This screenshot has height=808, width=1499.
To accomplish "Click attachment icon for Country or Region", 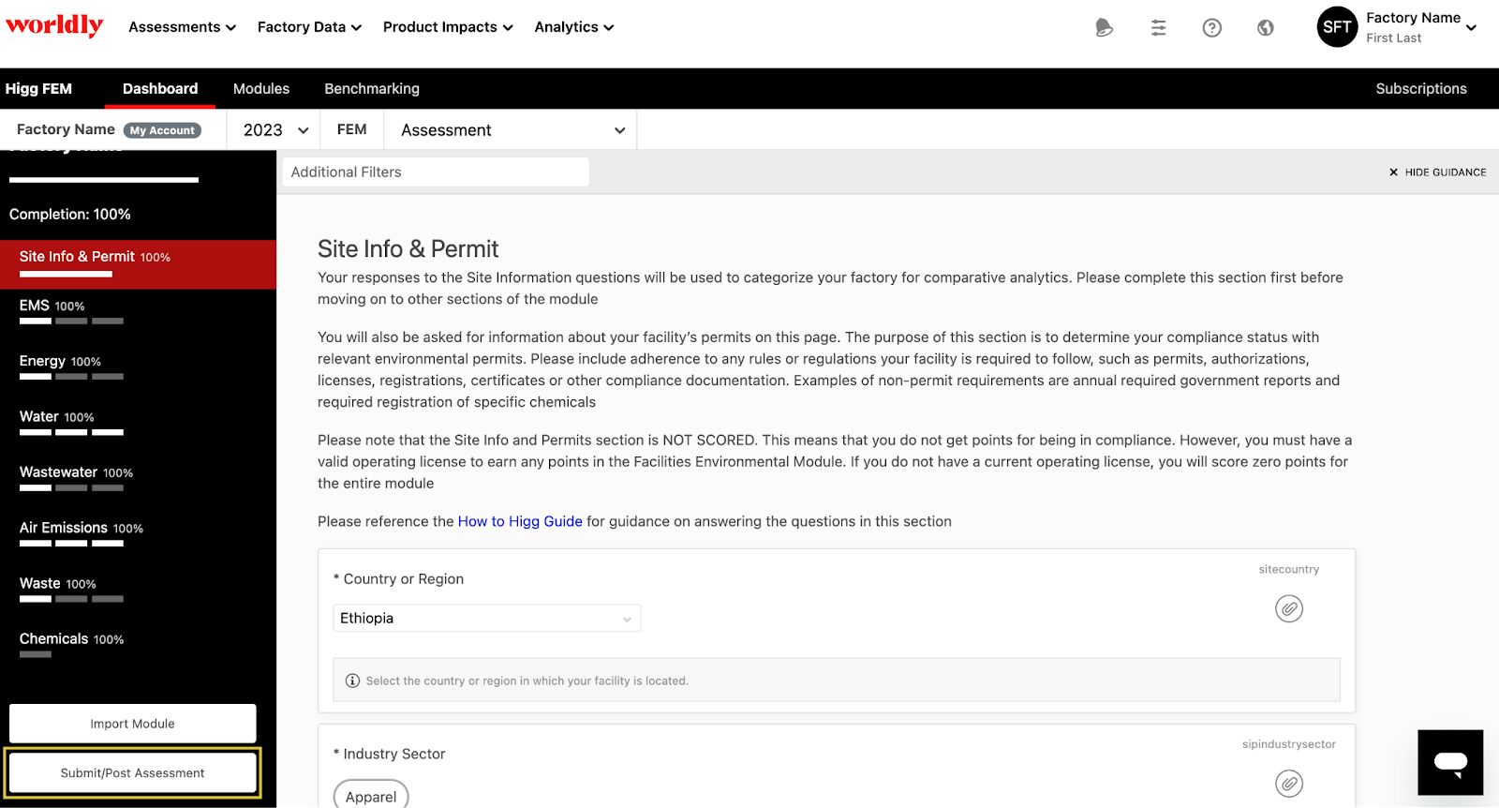I will point(1289,609).
